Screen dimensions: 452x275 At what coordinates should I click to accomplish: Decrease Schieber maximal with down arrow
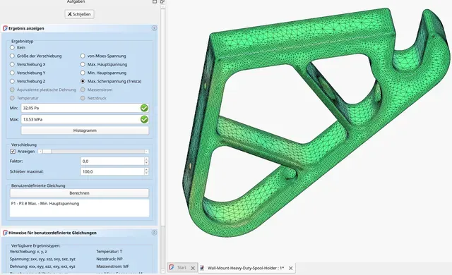click(146, 173)
